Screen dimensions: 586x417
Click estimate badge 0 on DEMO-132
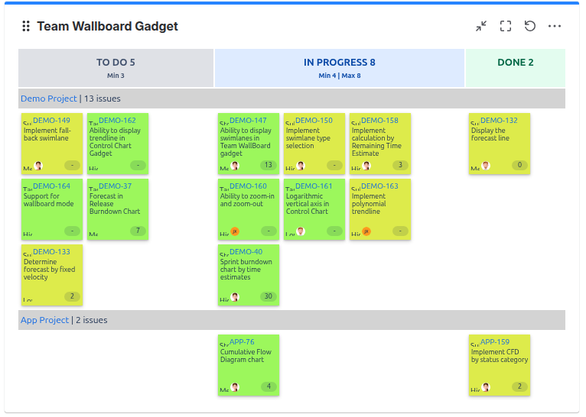[x=519, y=165]
